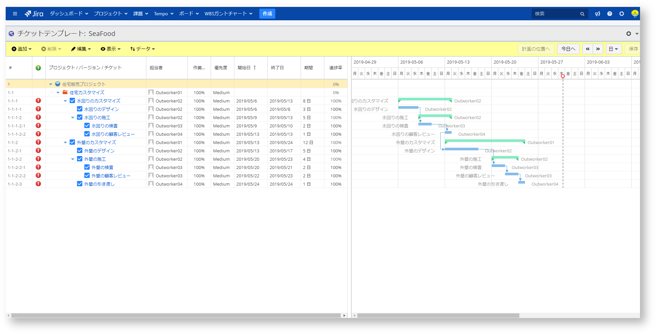Open the プロジェクト menu
Screen dimensions: 656x334
111,14
